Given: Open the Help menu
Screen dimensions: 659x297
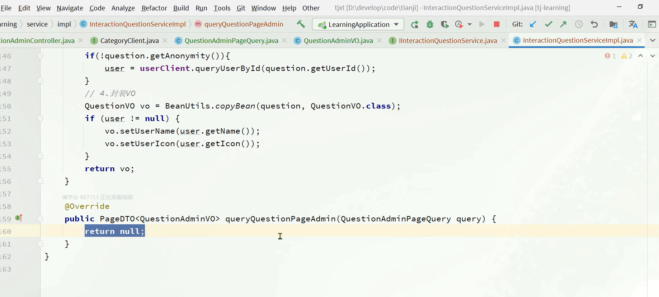Looking at the screenshot, I should coord(289,8).
